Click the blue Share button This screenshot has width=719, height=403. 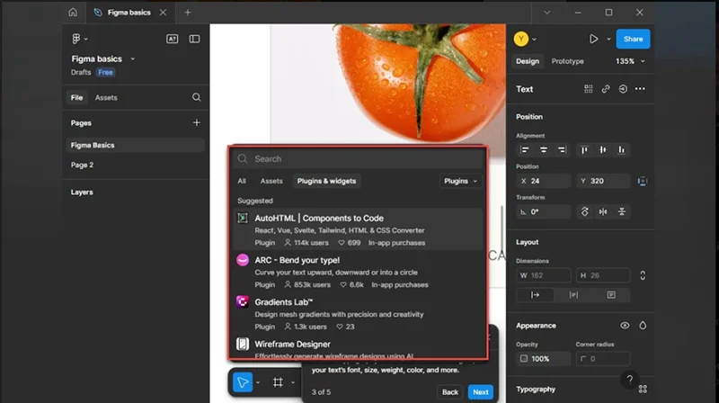pos(633,39)
